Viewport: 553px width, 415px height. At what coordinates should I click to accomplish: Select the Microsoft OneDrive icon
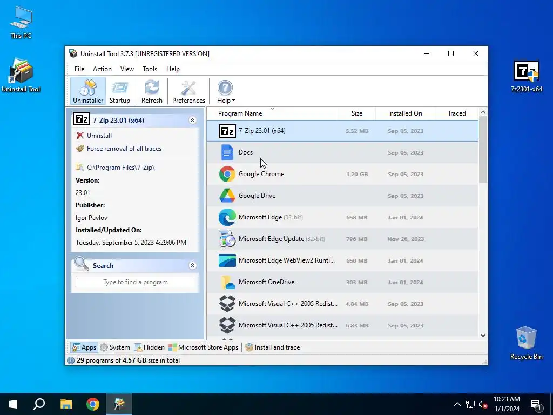coord(227,282)
